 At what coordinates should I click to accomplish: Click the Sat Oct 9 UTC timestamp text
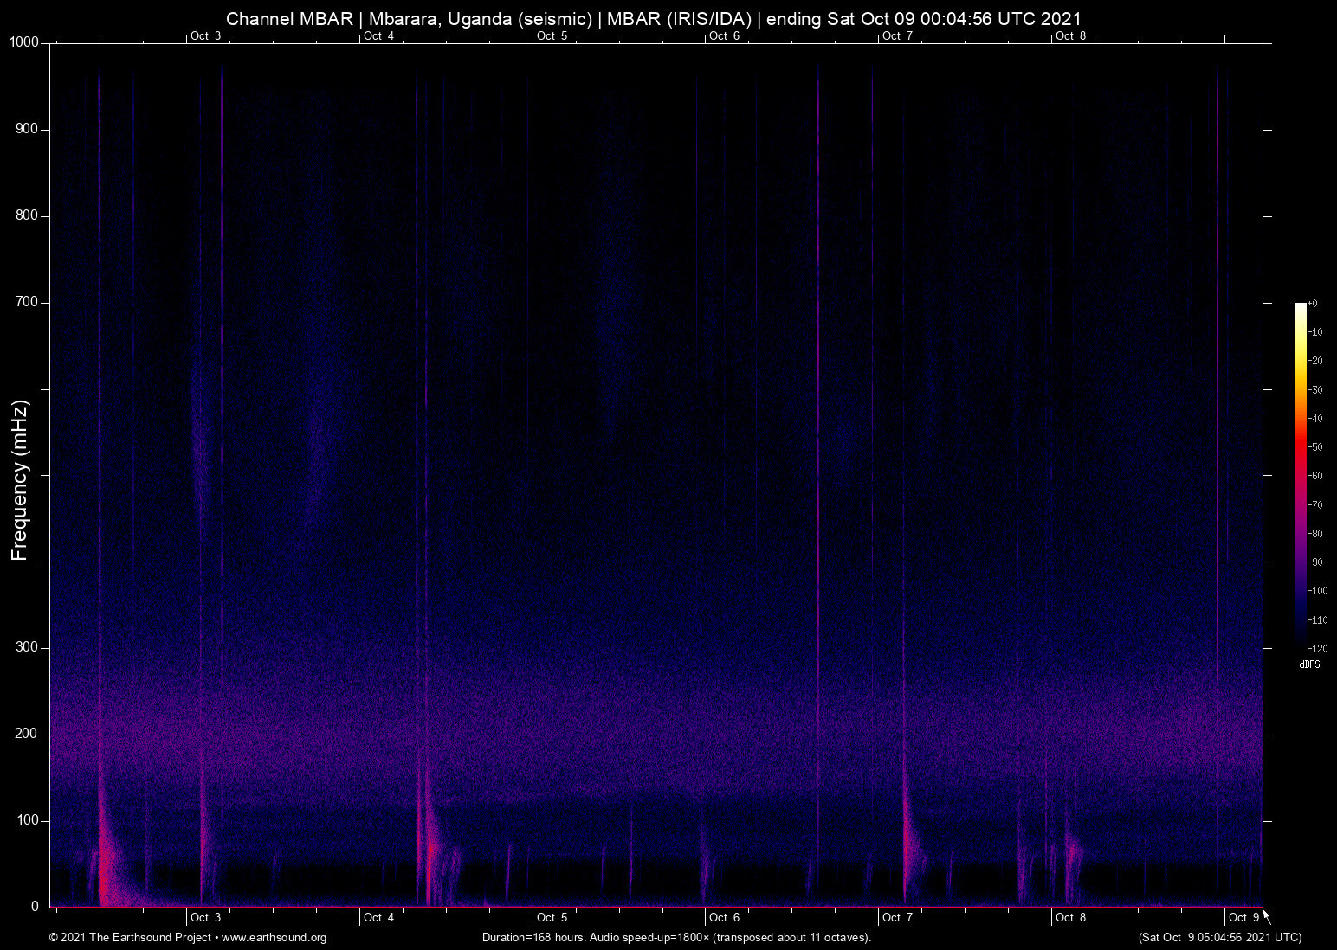1219,937
